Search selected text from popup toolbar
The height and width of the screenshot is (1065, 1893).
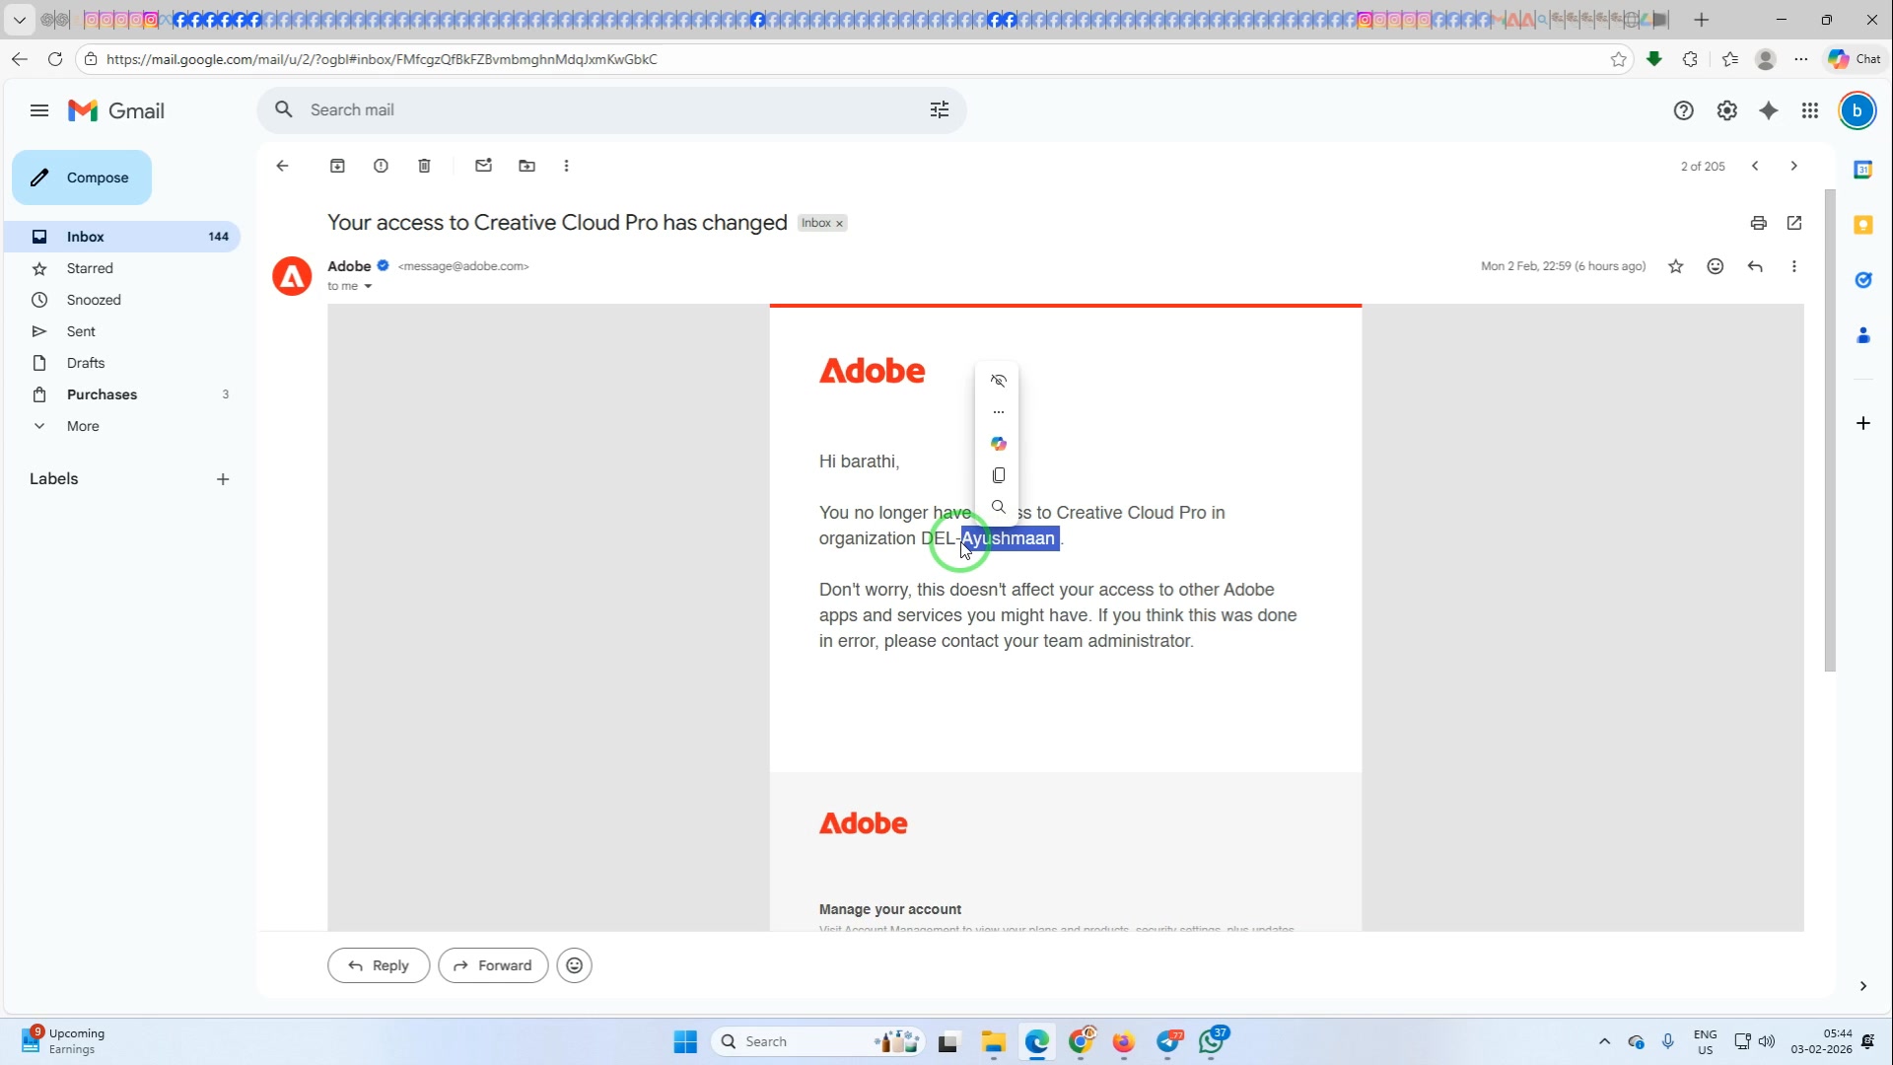point(998,507)
